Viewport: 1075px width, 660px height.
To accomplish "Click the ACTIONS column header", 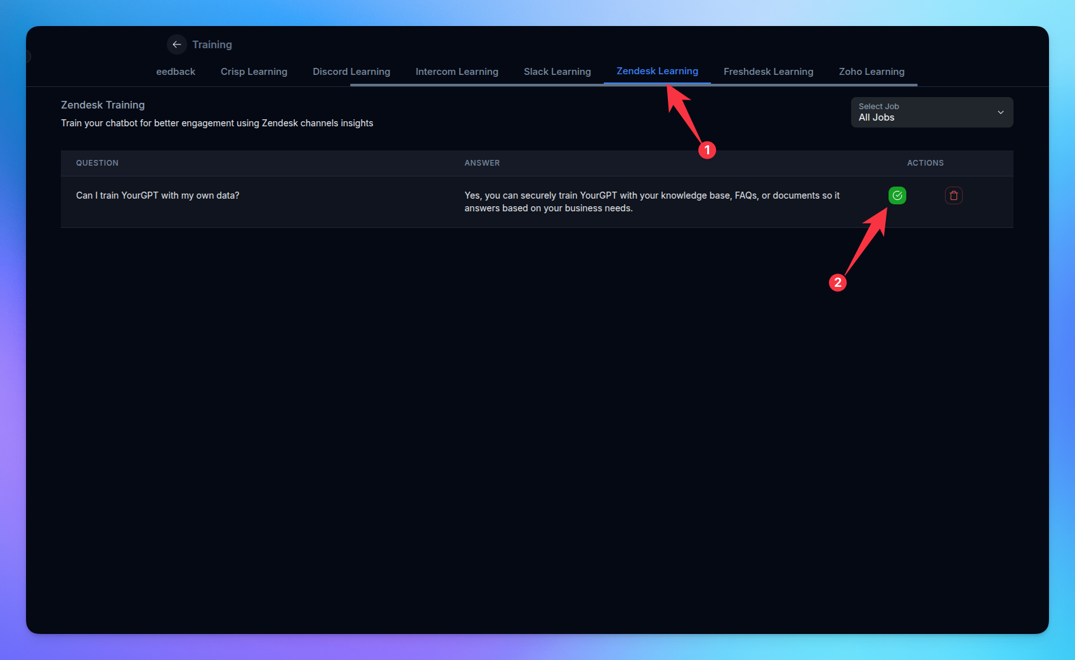I will pyautogui.click(x=925, y=163).
